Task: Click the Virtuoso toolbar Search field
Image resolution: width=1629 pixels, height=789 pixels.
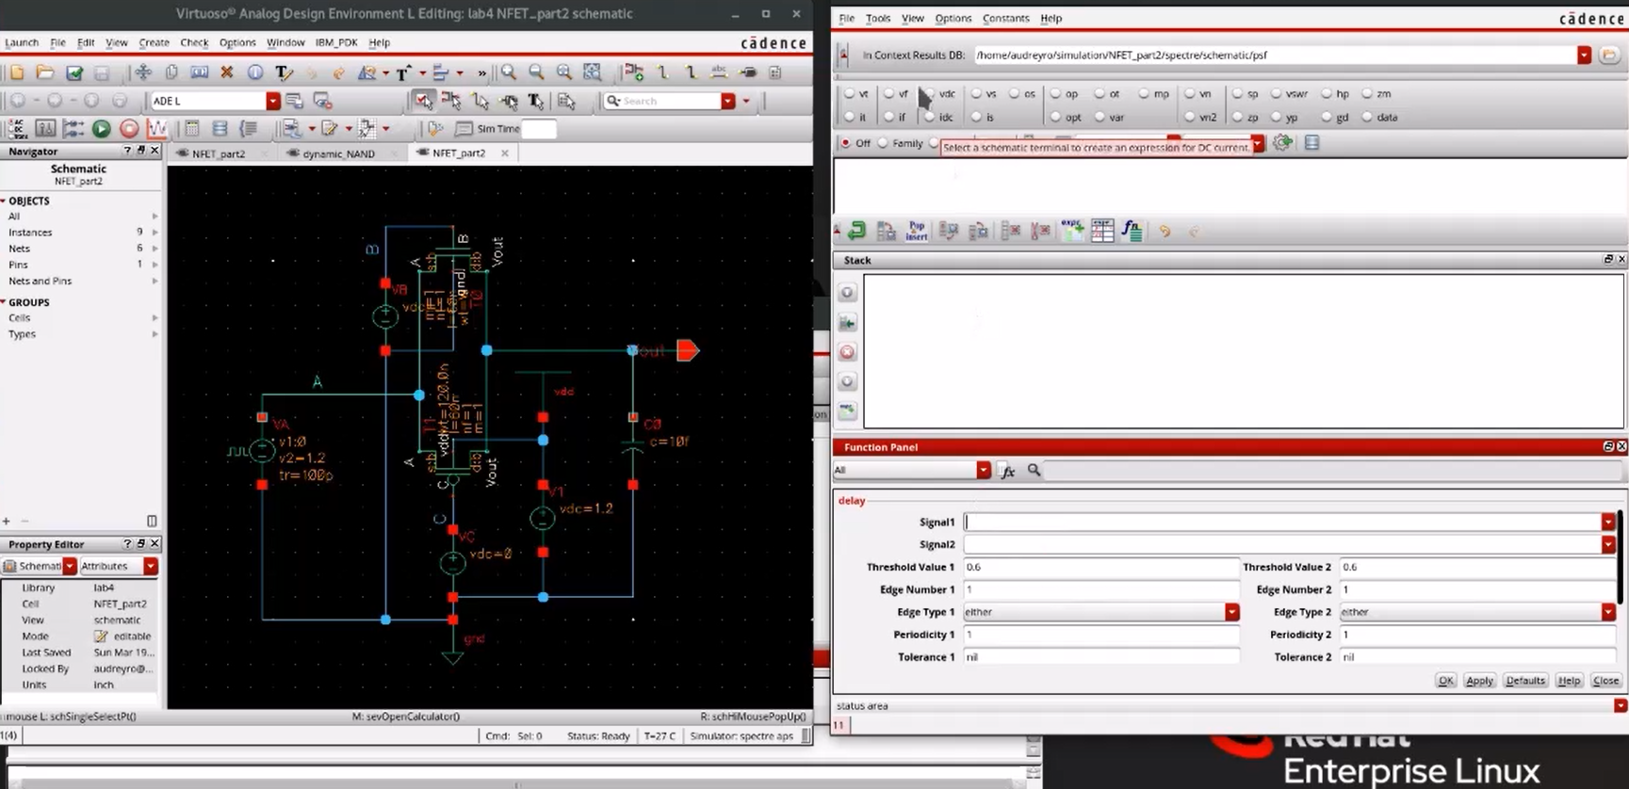Action: tap(670, 101)
